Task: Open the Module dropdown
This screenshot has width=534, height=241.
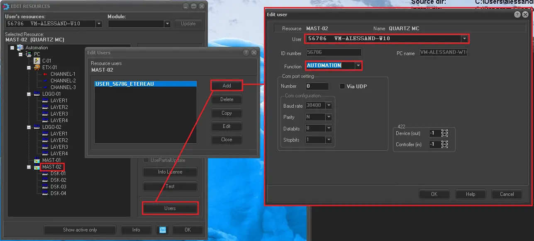Action: (x=167, y=24)
